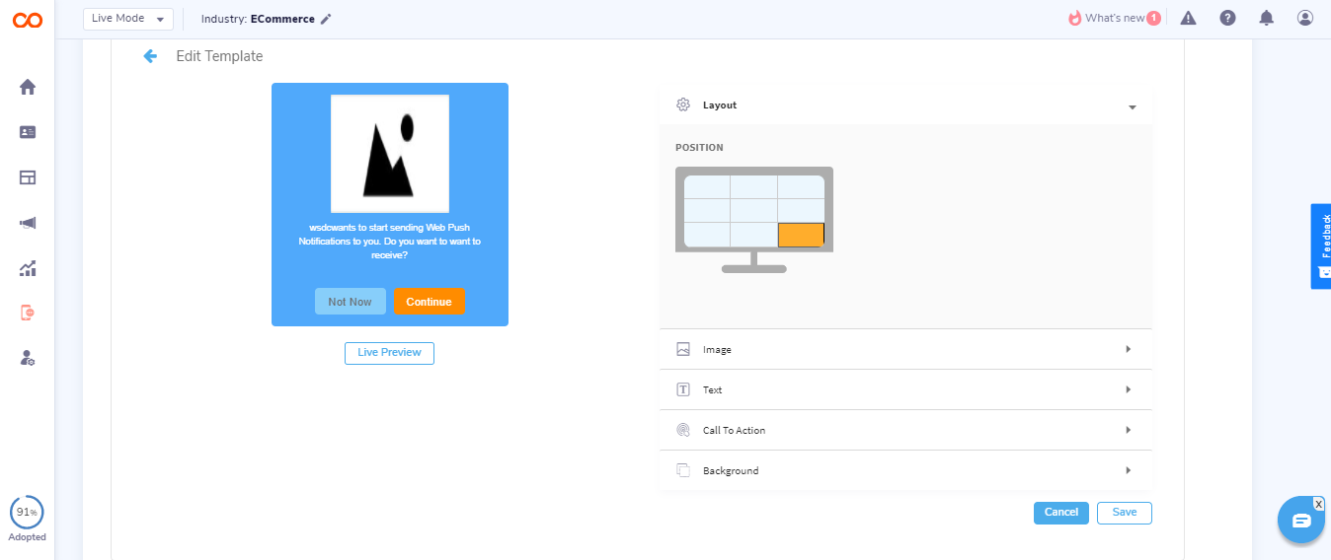
Task: Open Live Preview
Action: coord(389,353)
